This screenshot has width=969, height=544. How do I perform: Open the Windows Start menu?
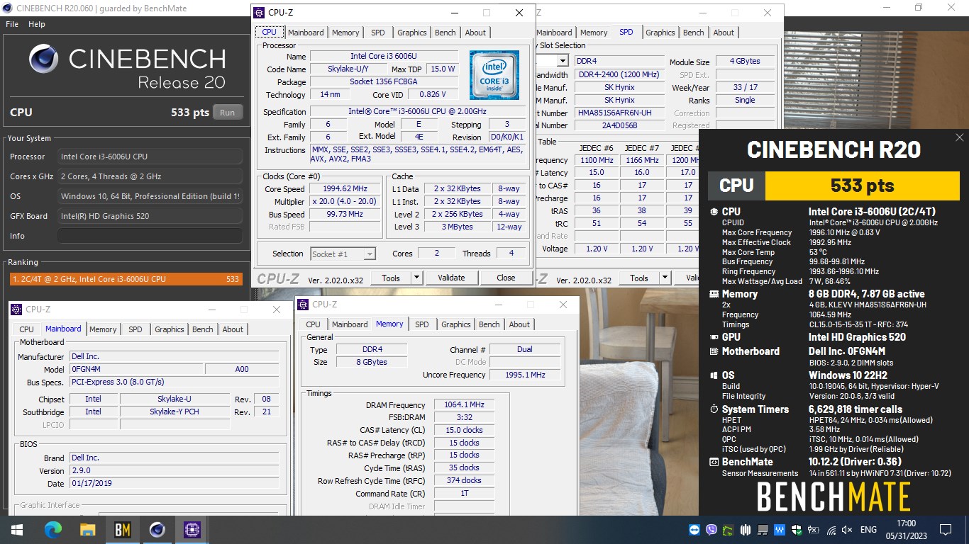[x=16, y=529]
